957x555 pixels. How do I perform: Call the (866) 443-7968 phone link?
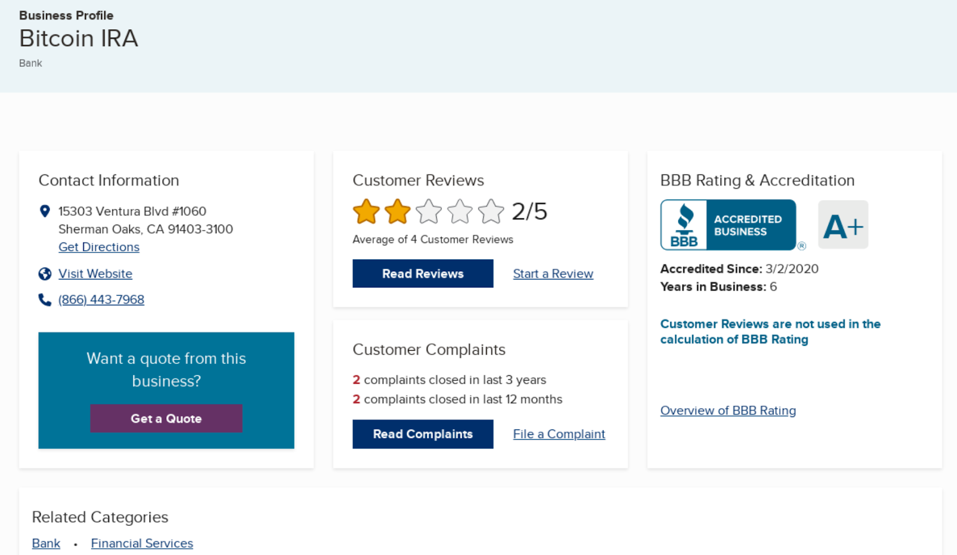point(101,299)
